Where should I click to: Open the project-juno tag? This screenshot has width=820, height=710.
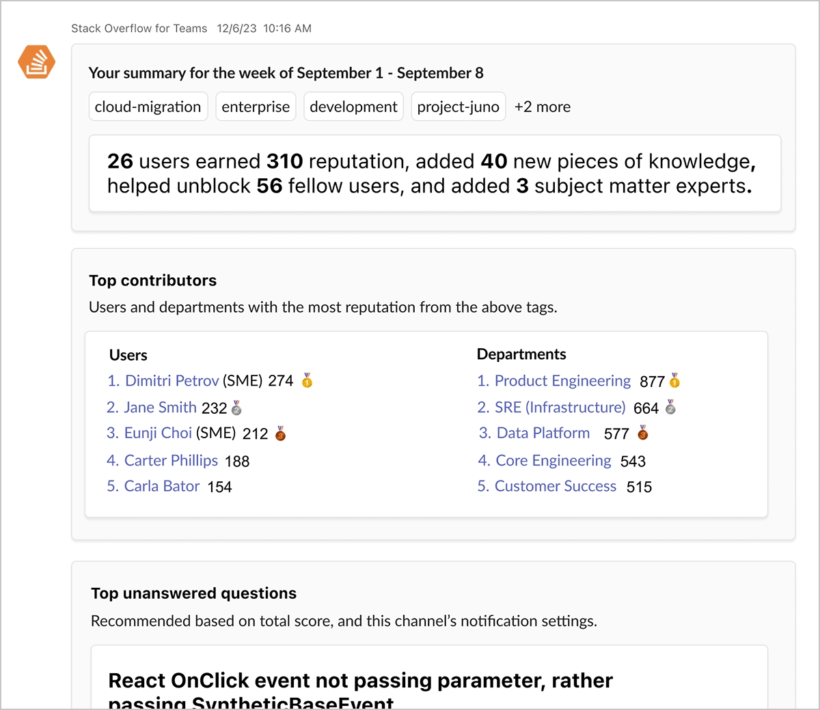pos(458,107)
